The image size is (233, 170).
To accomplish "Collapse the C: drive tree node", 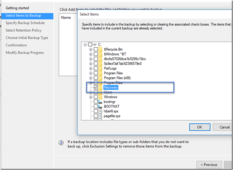I will (85, 44).
